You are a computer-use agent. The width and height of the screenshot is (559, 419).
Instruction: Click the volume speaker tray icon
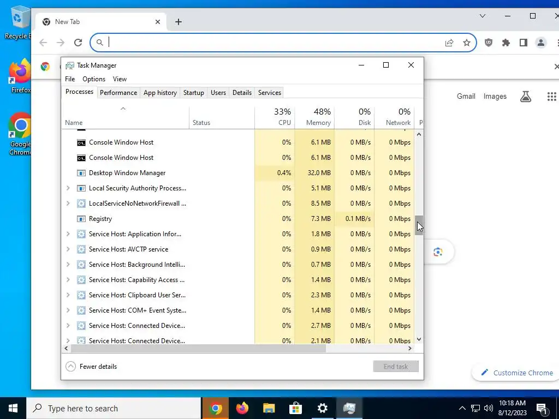pos(489,408)
